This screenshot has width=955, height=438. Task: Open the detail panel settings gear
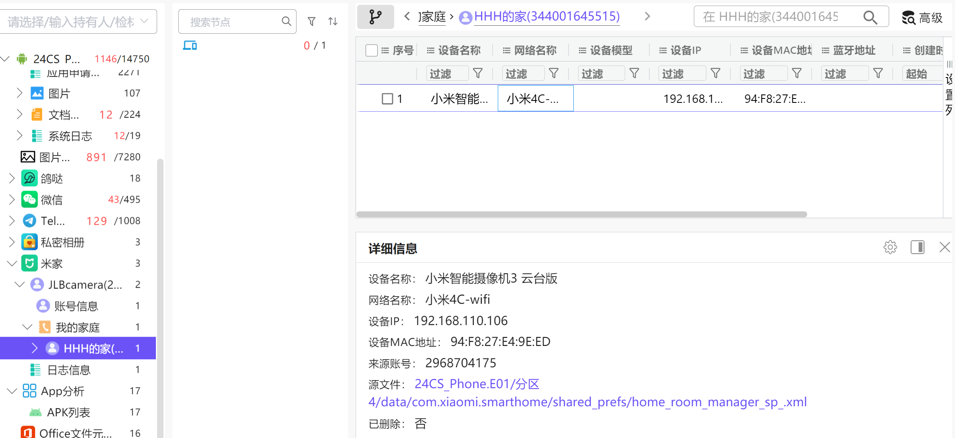point(890,247)
